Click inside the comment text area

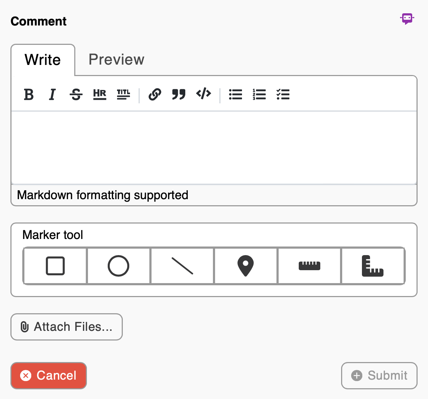[x=214, y=147]
